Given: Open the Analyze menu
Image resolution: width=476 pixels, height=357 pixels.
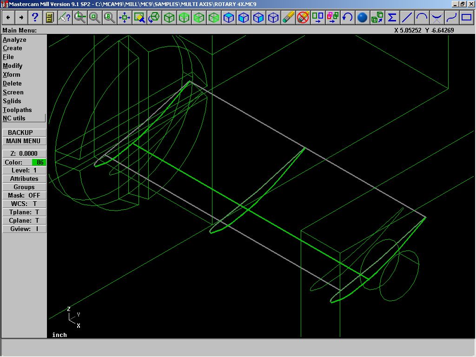Looking at the screenshot, I should pyautogui.click(x=14, y=40).
